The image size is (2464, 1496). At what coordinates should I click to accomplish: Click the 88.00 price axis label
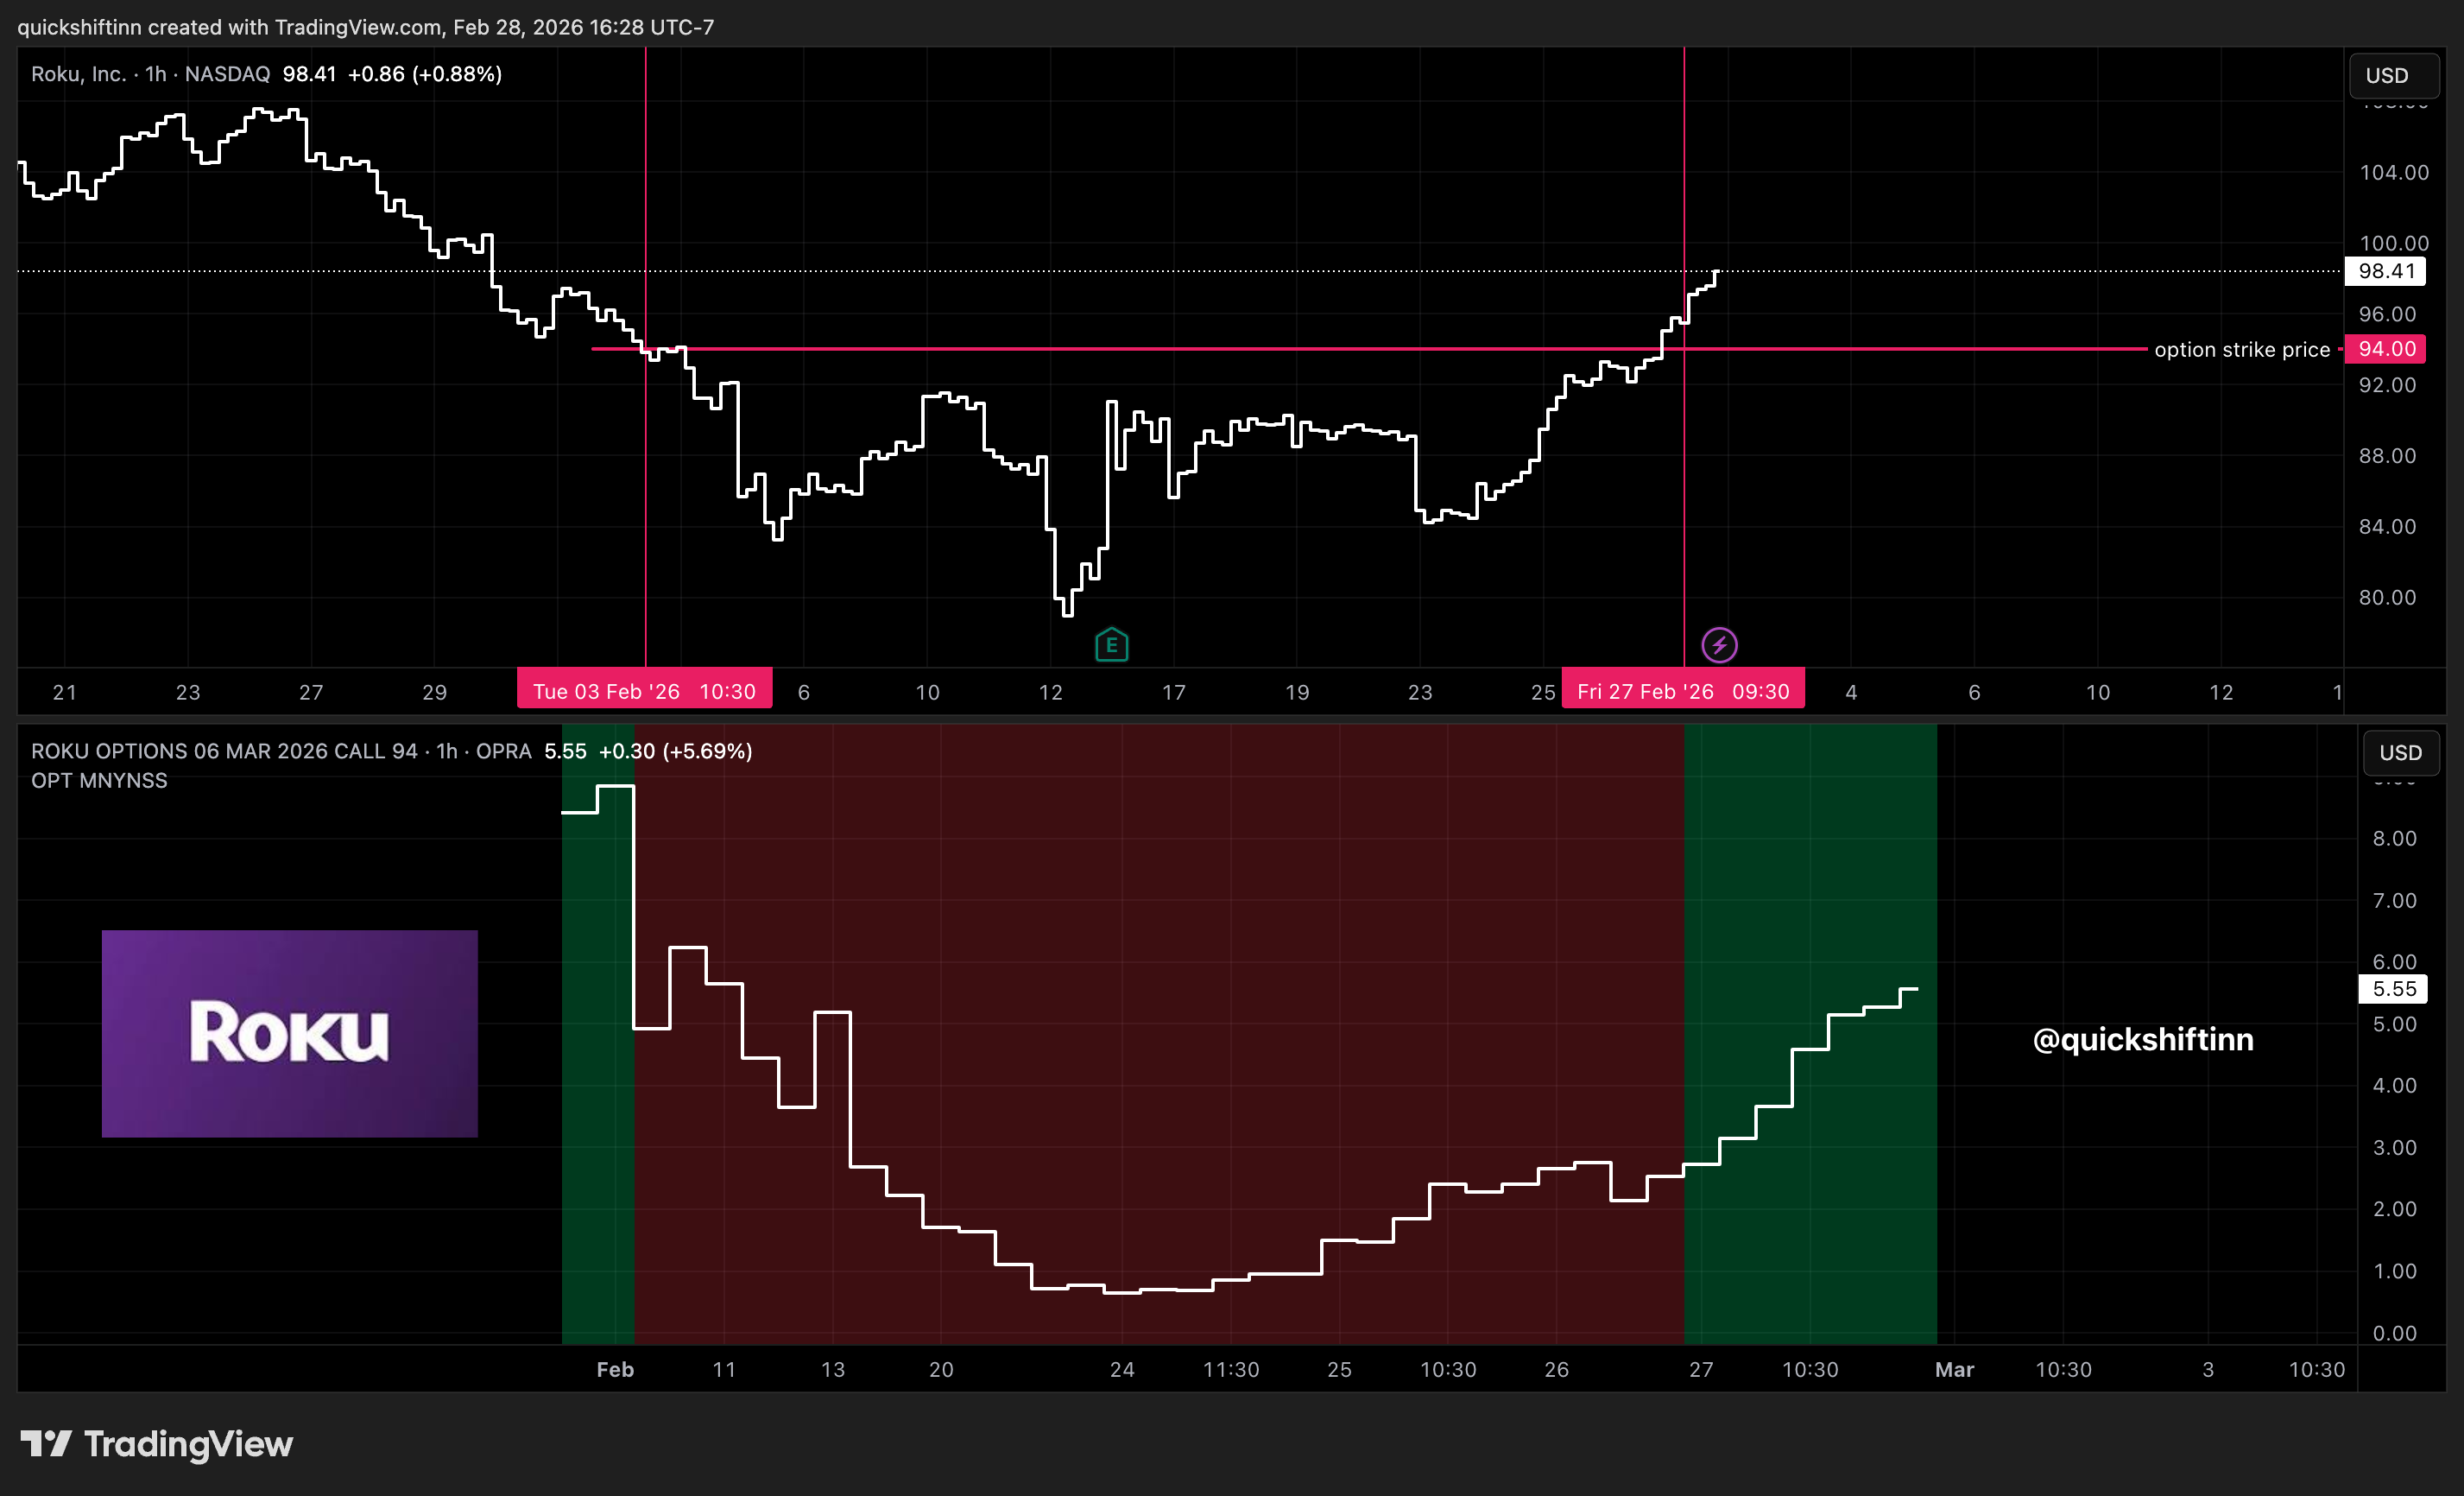point(2387,455)
